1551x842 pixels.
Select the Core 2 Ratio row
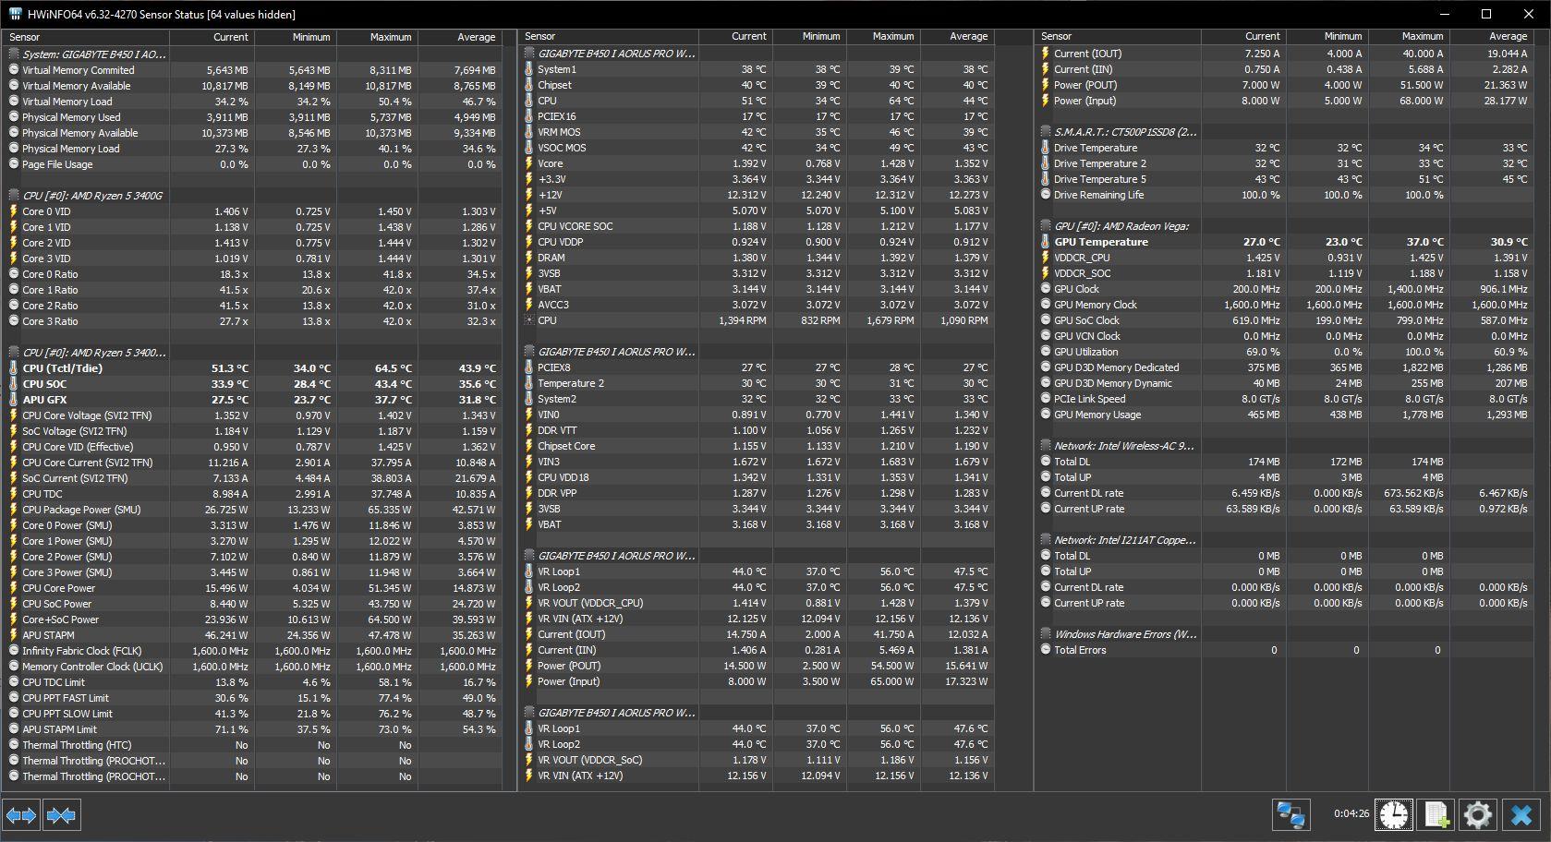(x=251, y=306)
